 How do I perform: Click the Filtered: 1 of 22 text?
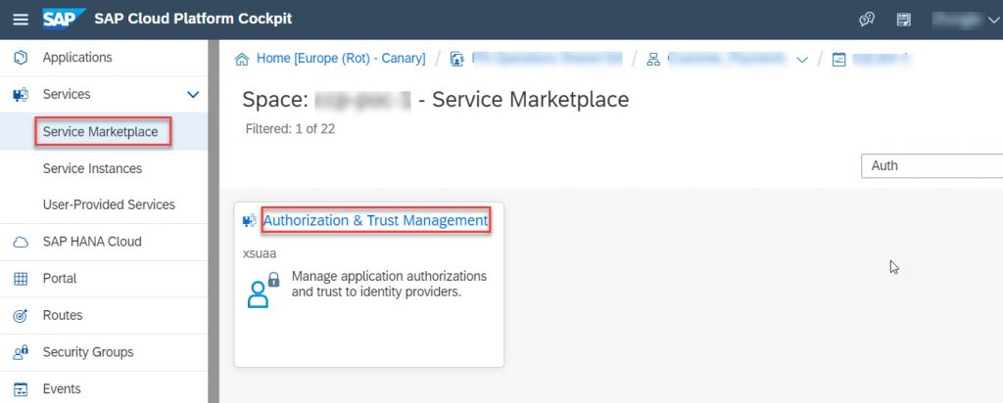(290, 129)
